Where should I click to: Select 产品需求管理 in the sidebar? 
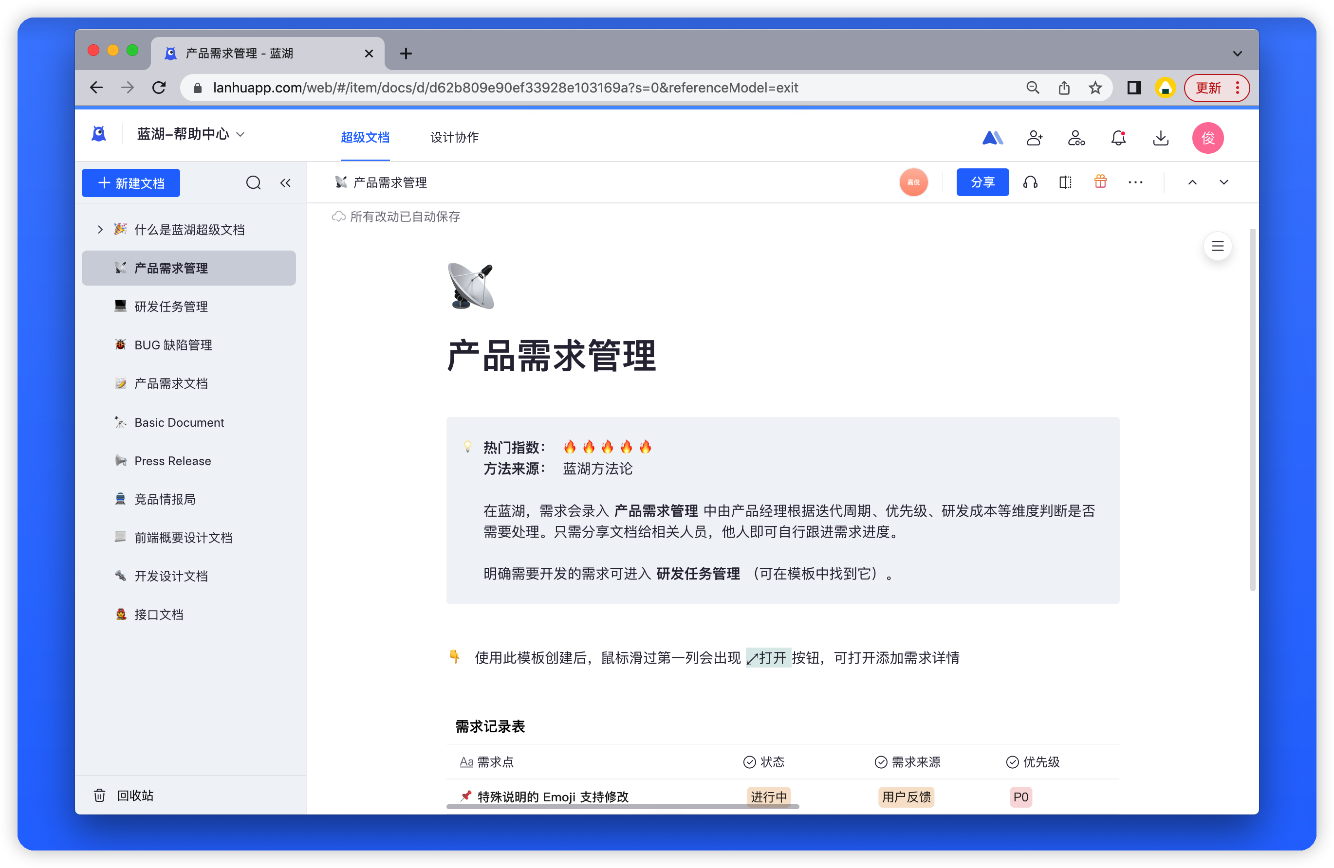pos(189,268)
